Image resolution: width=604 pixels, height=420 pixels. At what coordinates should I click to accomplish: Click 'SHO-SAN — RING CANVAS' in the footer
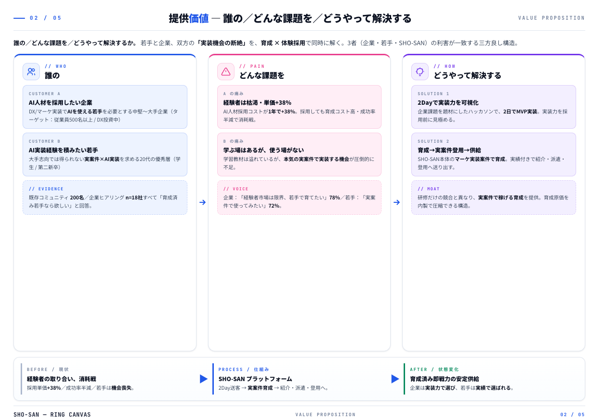[x=52, y=415]
